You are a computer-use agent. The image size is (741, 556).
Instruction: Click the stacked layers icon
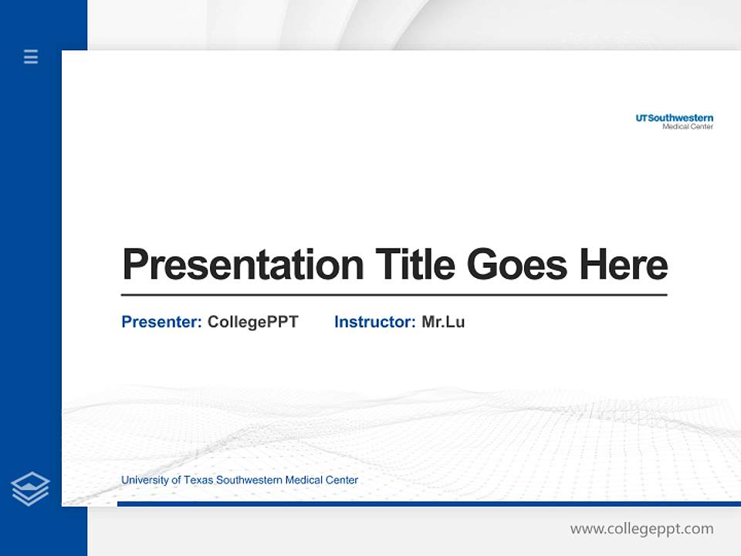click(30, 489)
